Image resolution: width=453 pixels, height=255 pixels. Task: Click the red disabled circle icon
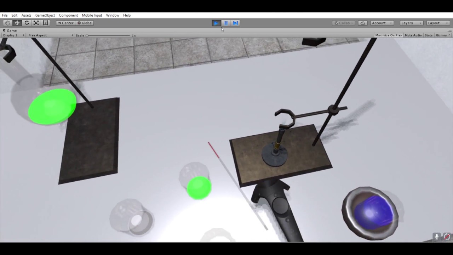(x=447, y=237)
